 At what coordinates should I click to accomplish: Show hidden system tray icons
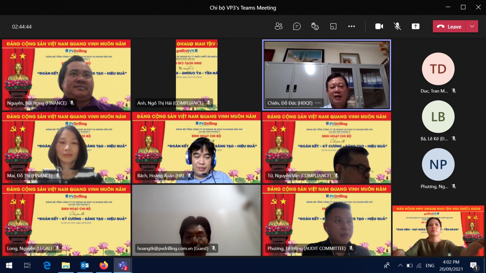pos(400,266)
